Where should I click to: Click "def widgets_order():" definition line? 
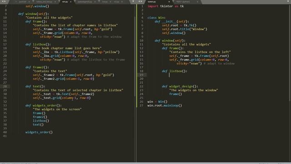(44, 105)
